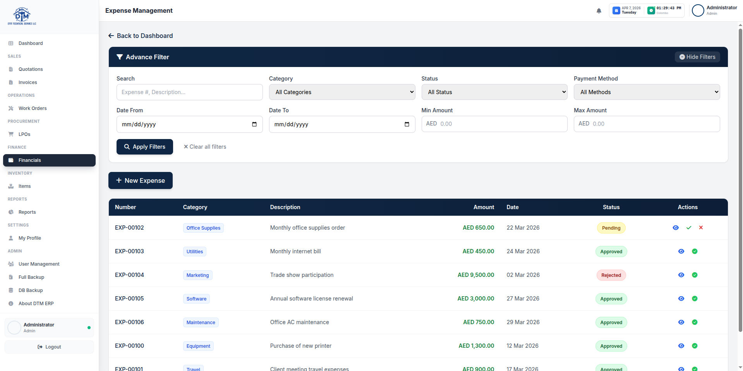The image size is (743, 371).
Task: Click the Administrator profile card in sidebar
Action: click(49, 328)
